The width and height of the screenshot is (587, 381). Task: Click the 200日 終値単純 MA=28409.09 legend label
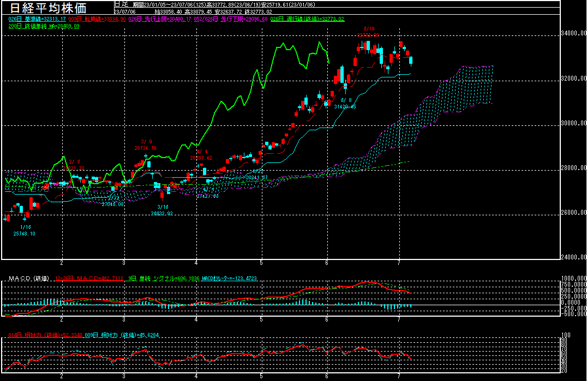[x=44, y=26]
